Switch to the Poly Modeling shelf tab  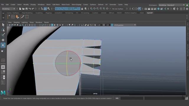tap(27, 13)
